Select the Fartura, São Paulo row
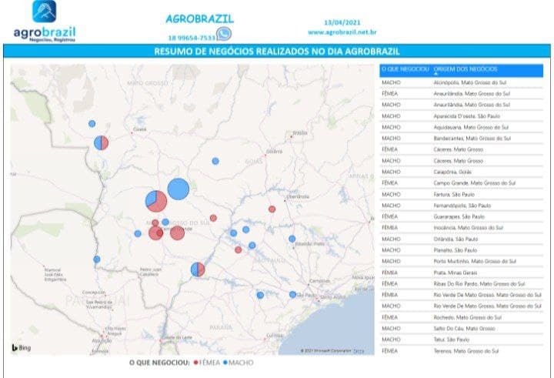554x378 pixels. [462, 195]
